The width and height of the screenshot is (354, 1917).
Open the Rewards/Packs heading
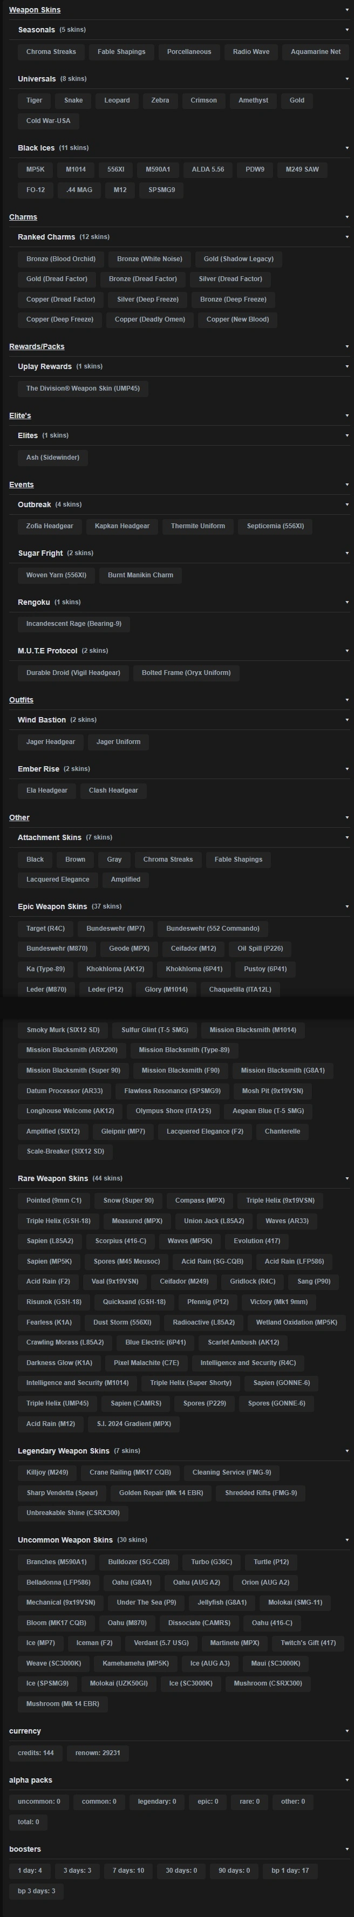(37, 347)
